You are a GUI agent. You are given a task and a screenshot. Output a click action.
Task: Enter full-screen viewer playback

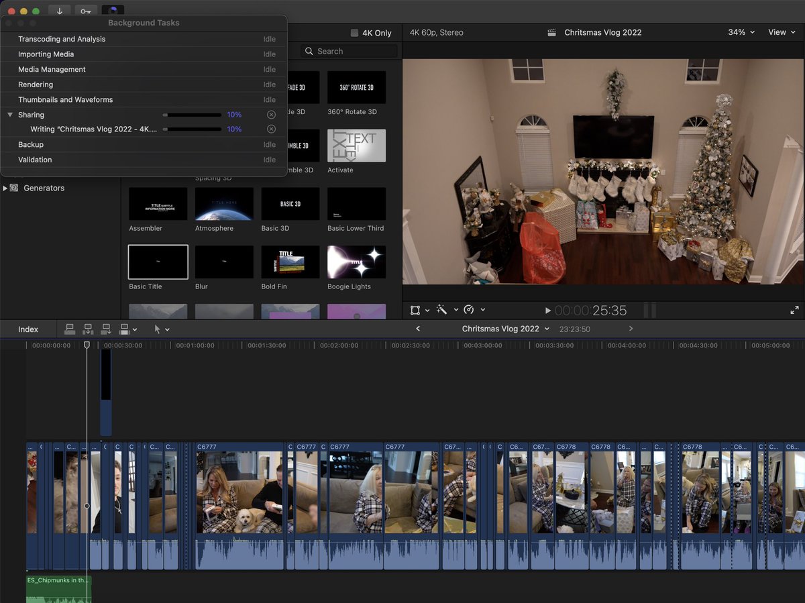pos(795,310)
